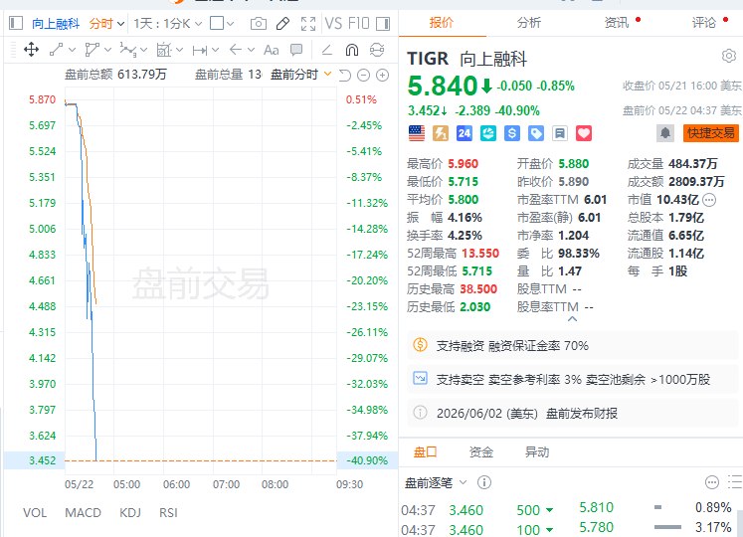This screenshot has height=537, width=743.
Task: Open quote settings gear icon
Action: point(729,56)
